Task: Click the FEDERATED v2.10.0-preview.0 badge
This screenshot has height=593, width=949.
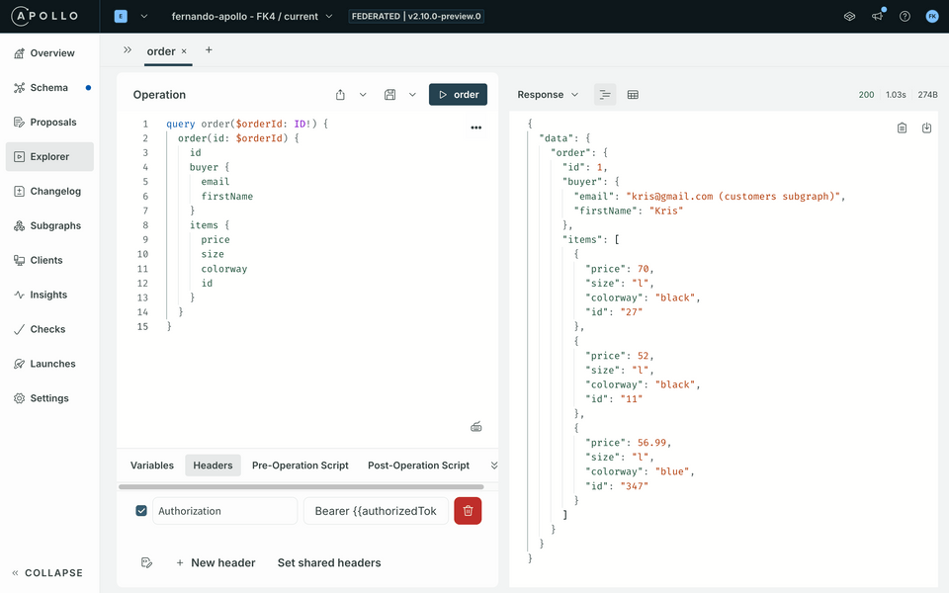Action: (x=416, y=17)
